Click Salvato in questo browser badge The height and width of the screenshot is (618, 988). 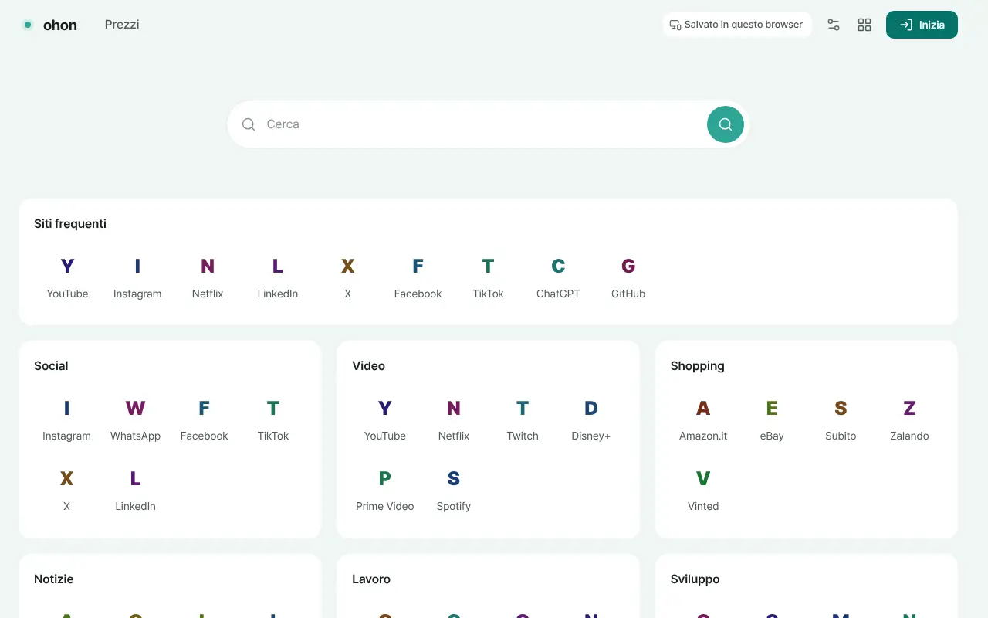click(x=737, y=25)
